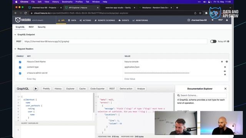Open macOS volume control
Screen dimensions: 246x138
[x=204, y=2]
